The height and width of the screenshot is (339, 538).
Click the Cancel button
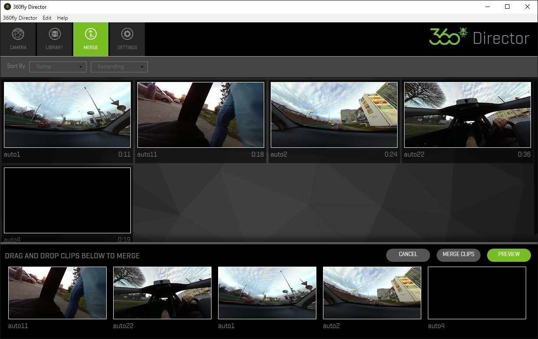click(x=408, y=255)
